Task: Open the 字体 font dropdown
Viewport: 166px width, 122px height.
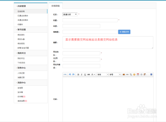Action: pos(103,74)
